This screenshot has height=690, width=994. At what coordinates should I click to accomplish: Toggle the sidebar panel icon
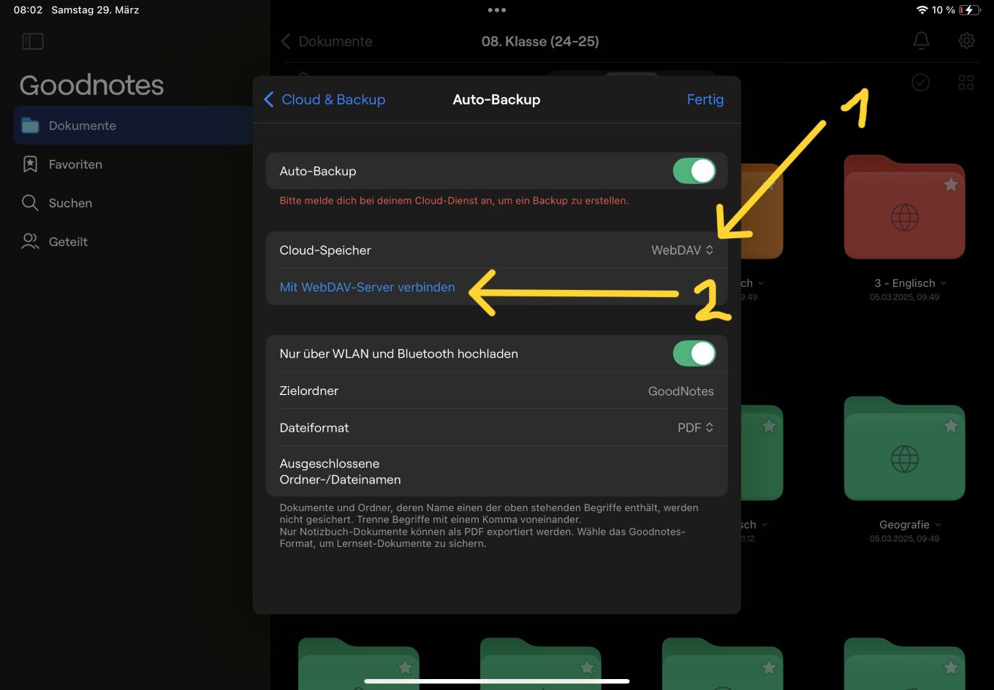tap(33, 42)
